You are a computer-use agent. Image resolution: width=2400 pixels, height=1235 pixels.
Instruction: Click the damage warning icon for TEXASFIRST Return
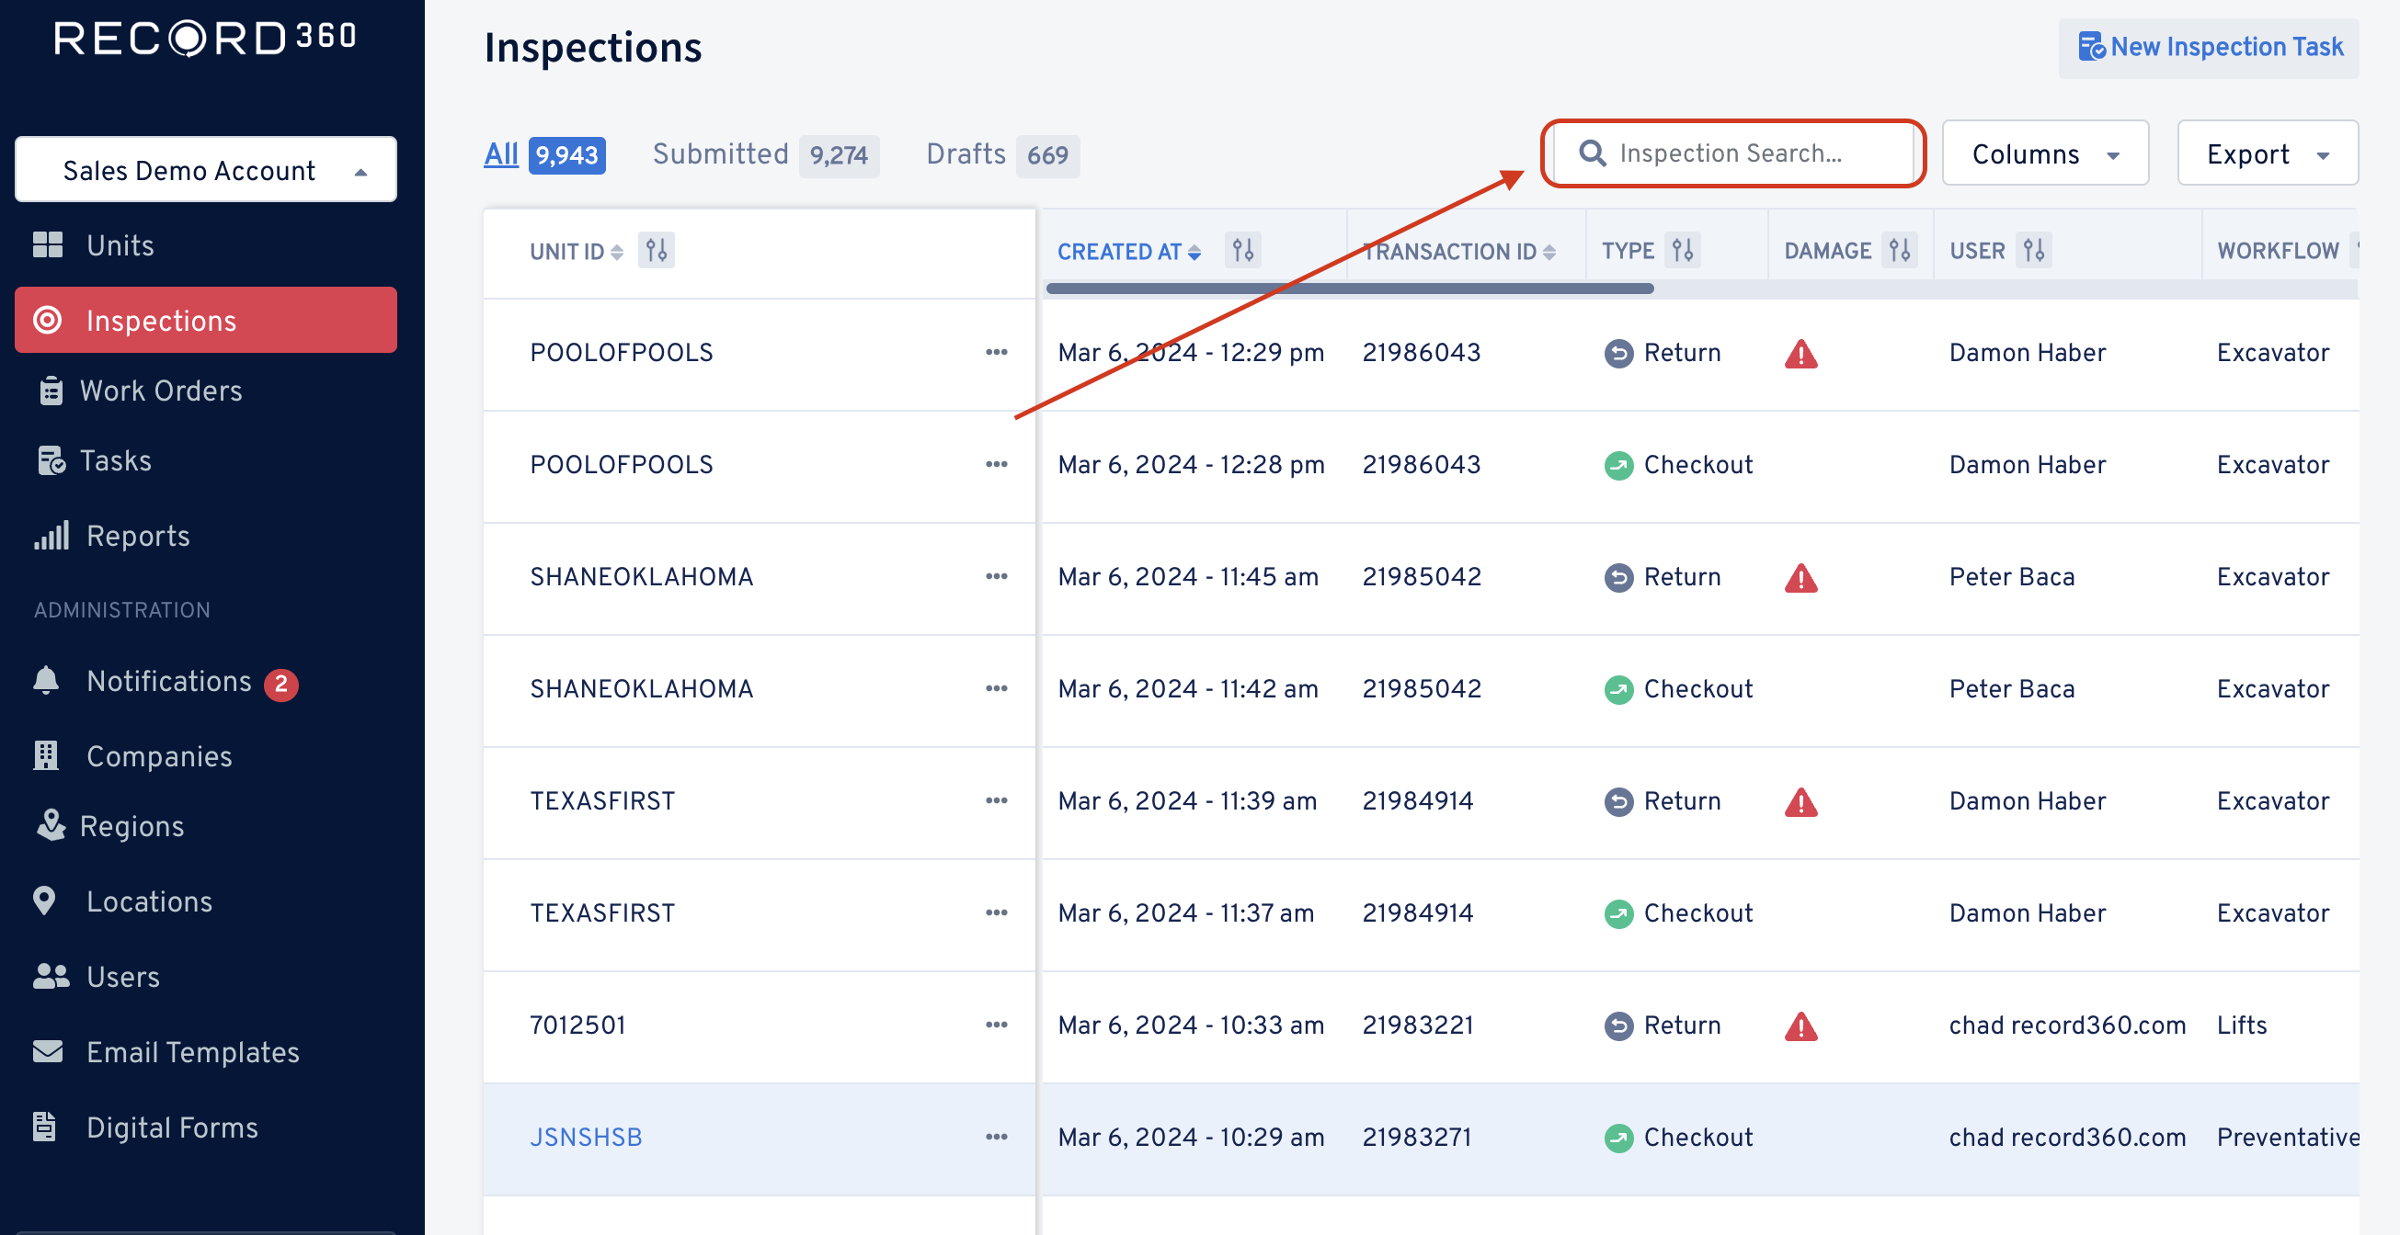[x=1801, y=802]
